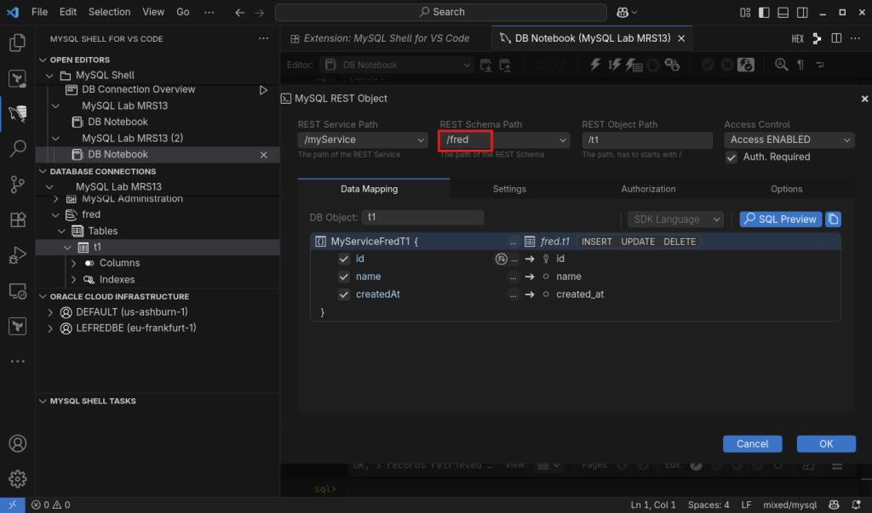
Task: Open the notifications bell in status bar
Action: (857, 504)
